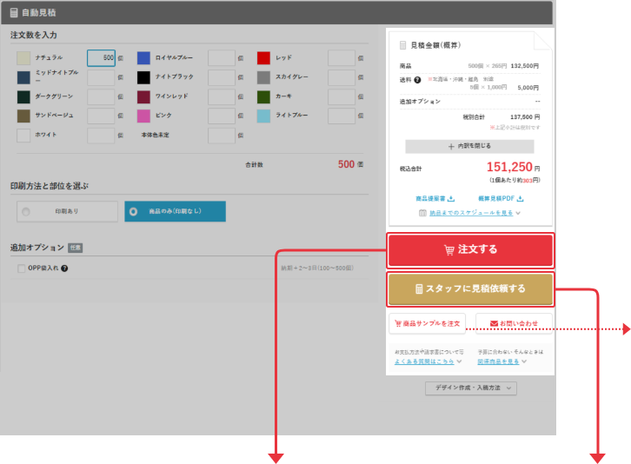
Task: Click the お問い合わせ envelope button
Action: [x=513, y=323]
